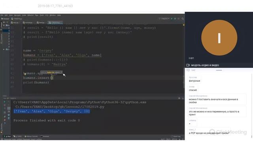
Task: Click the chat panel icon
Action: 188,70
